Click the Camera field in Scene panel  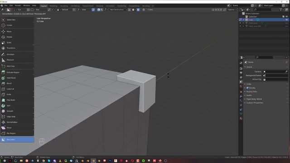click(x=274, y=72)
